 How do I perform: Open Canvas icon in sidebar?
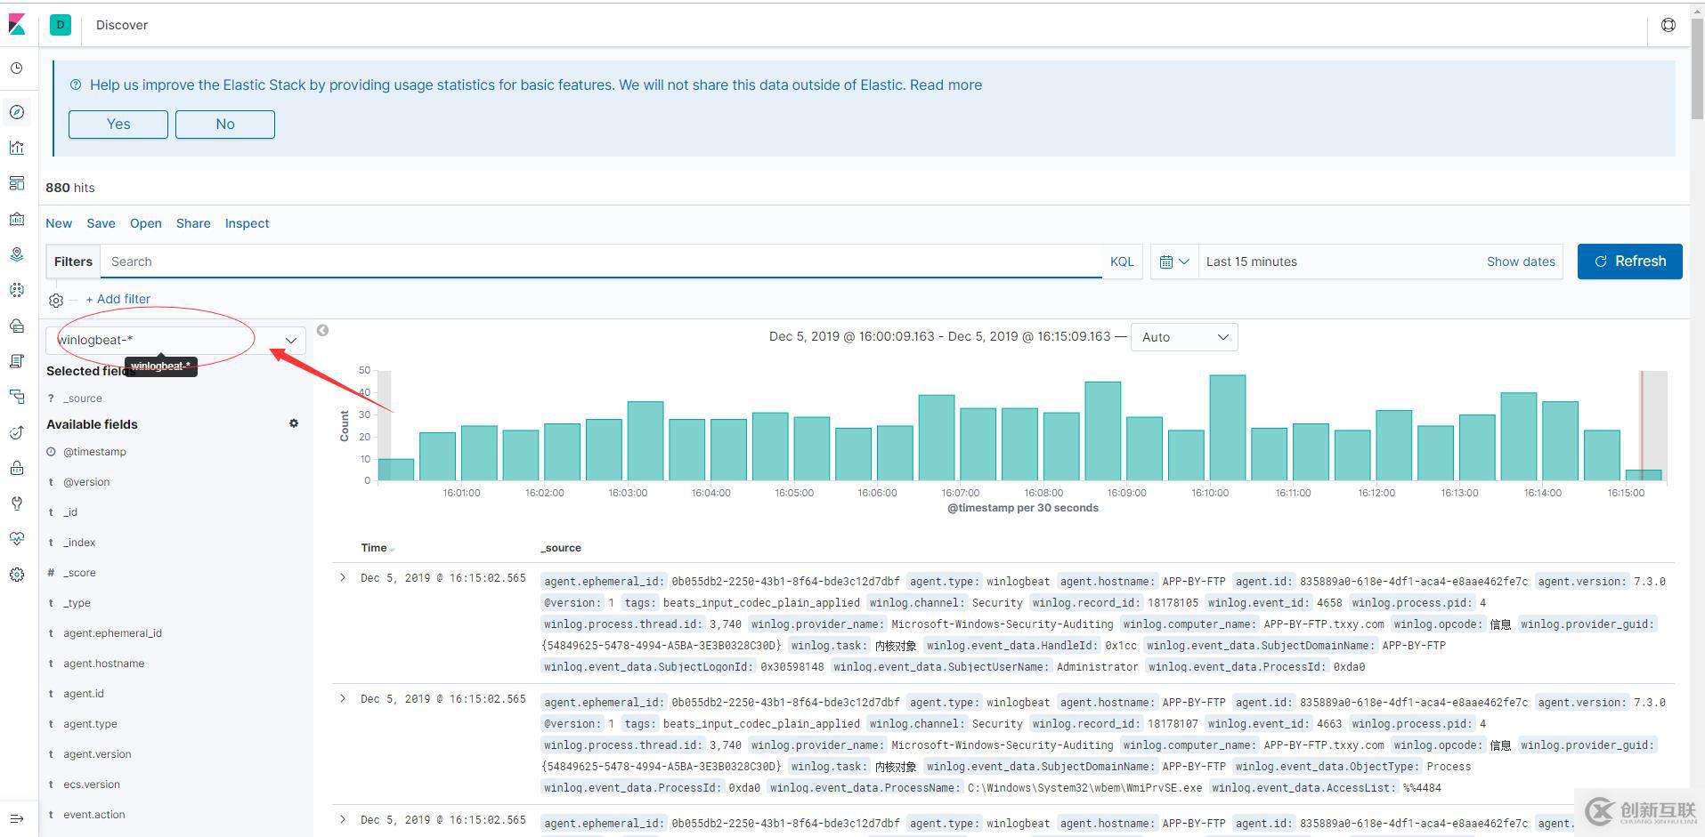[17, 219]
